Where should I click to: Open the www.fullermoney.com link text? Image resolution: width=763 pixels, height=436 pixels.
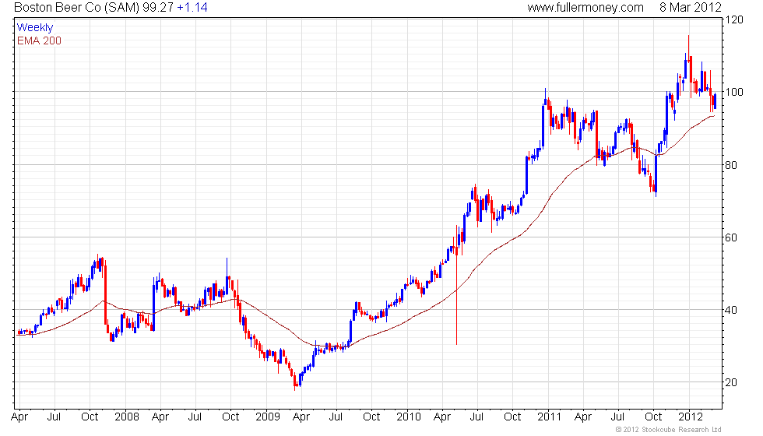(585, 8)
